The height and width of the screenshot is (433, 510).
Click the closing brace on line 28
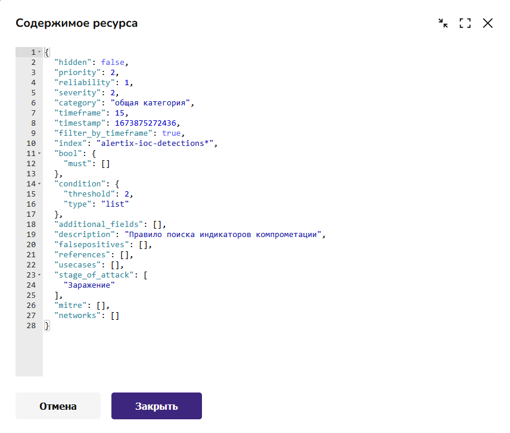[x=47, y=326]
